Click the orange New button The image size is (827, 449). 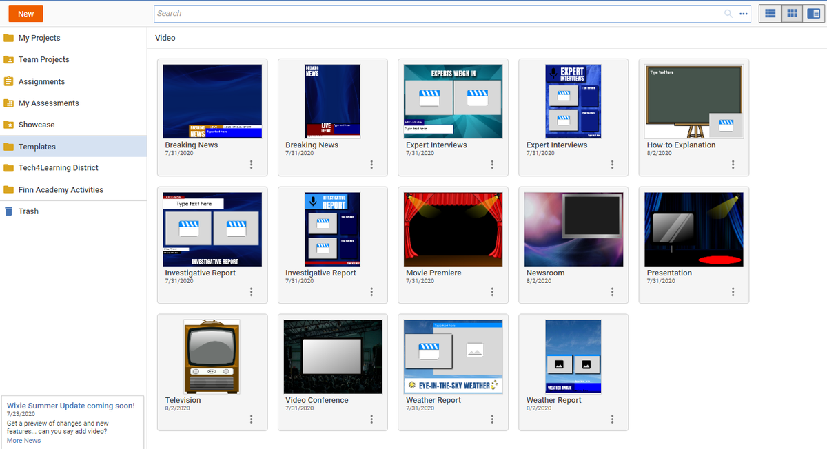(25, 14)
